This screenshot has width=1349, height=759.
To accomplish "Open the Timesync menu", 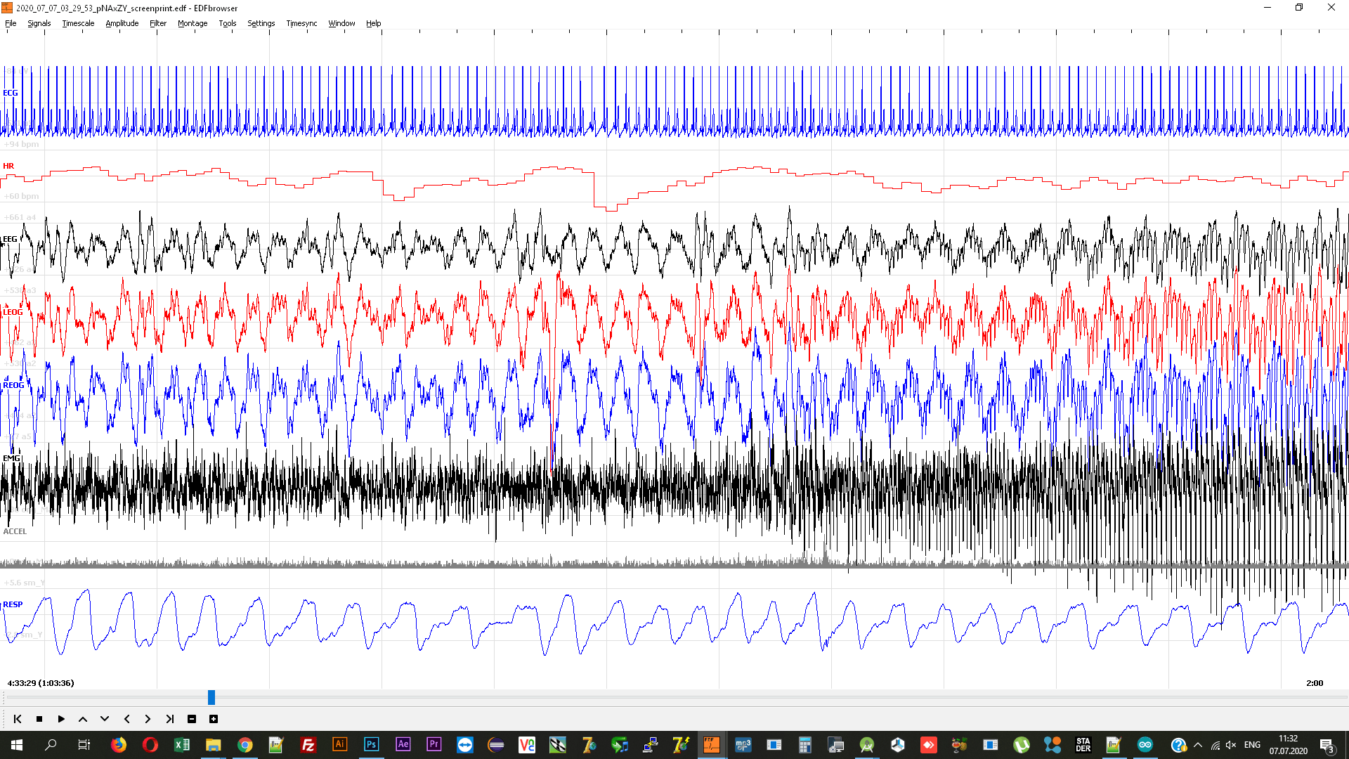I will 302,23.
